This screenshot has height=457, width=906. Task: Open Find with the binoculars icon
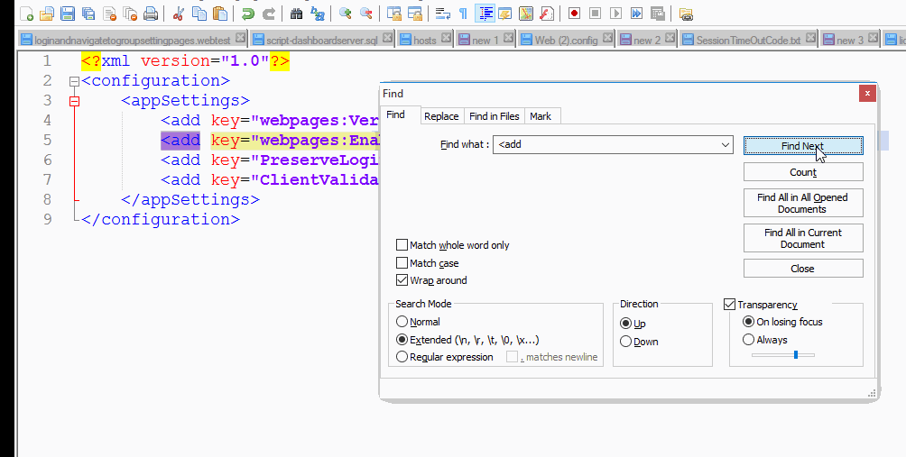[x=296, y=14]
